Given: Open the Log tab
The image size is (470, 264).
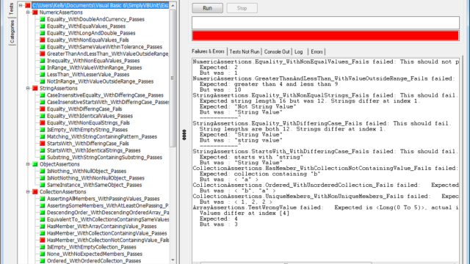Looking at the screenshot, I should [x=299, y=52].
